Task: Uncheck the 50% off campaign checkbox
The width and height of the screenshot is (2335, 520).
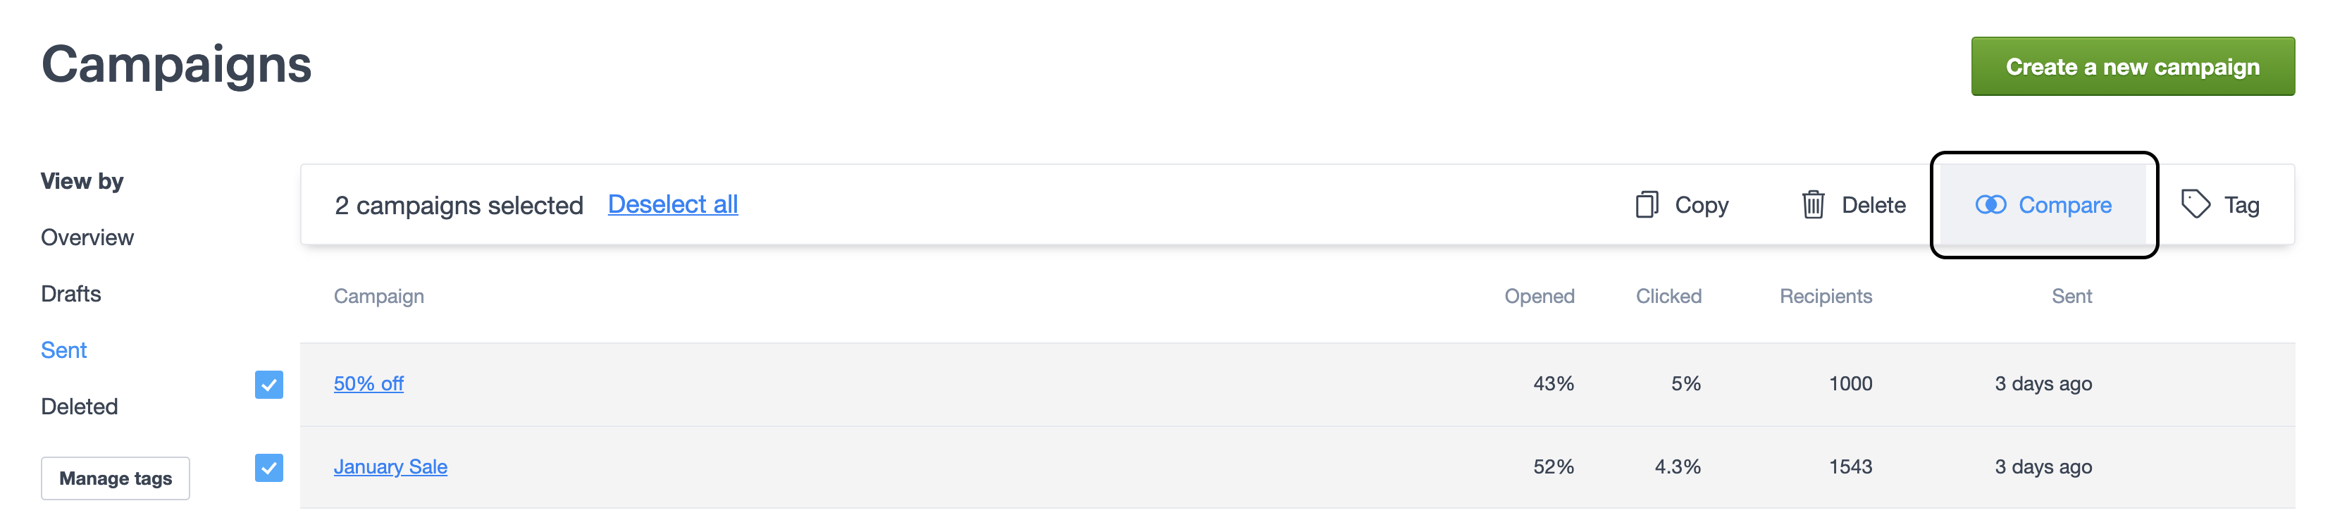Action: click(269, 384)
